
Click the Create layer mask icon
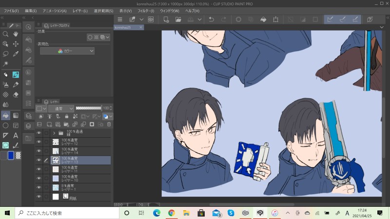tap(92, 125)
